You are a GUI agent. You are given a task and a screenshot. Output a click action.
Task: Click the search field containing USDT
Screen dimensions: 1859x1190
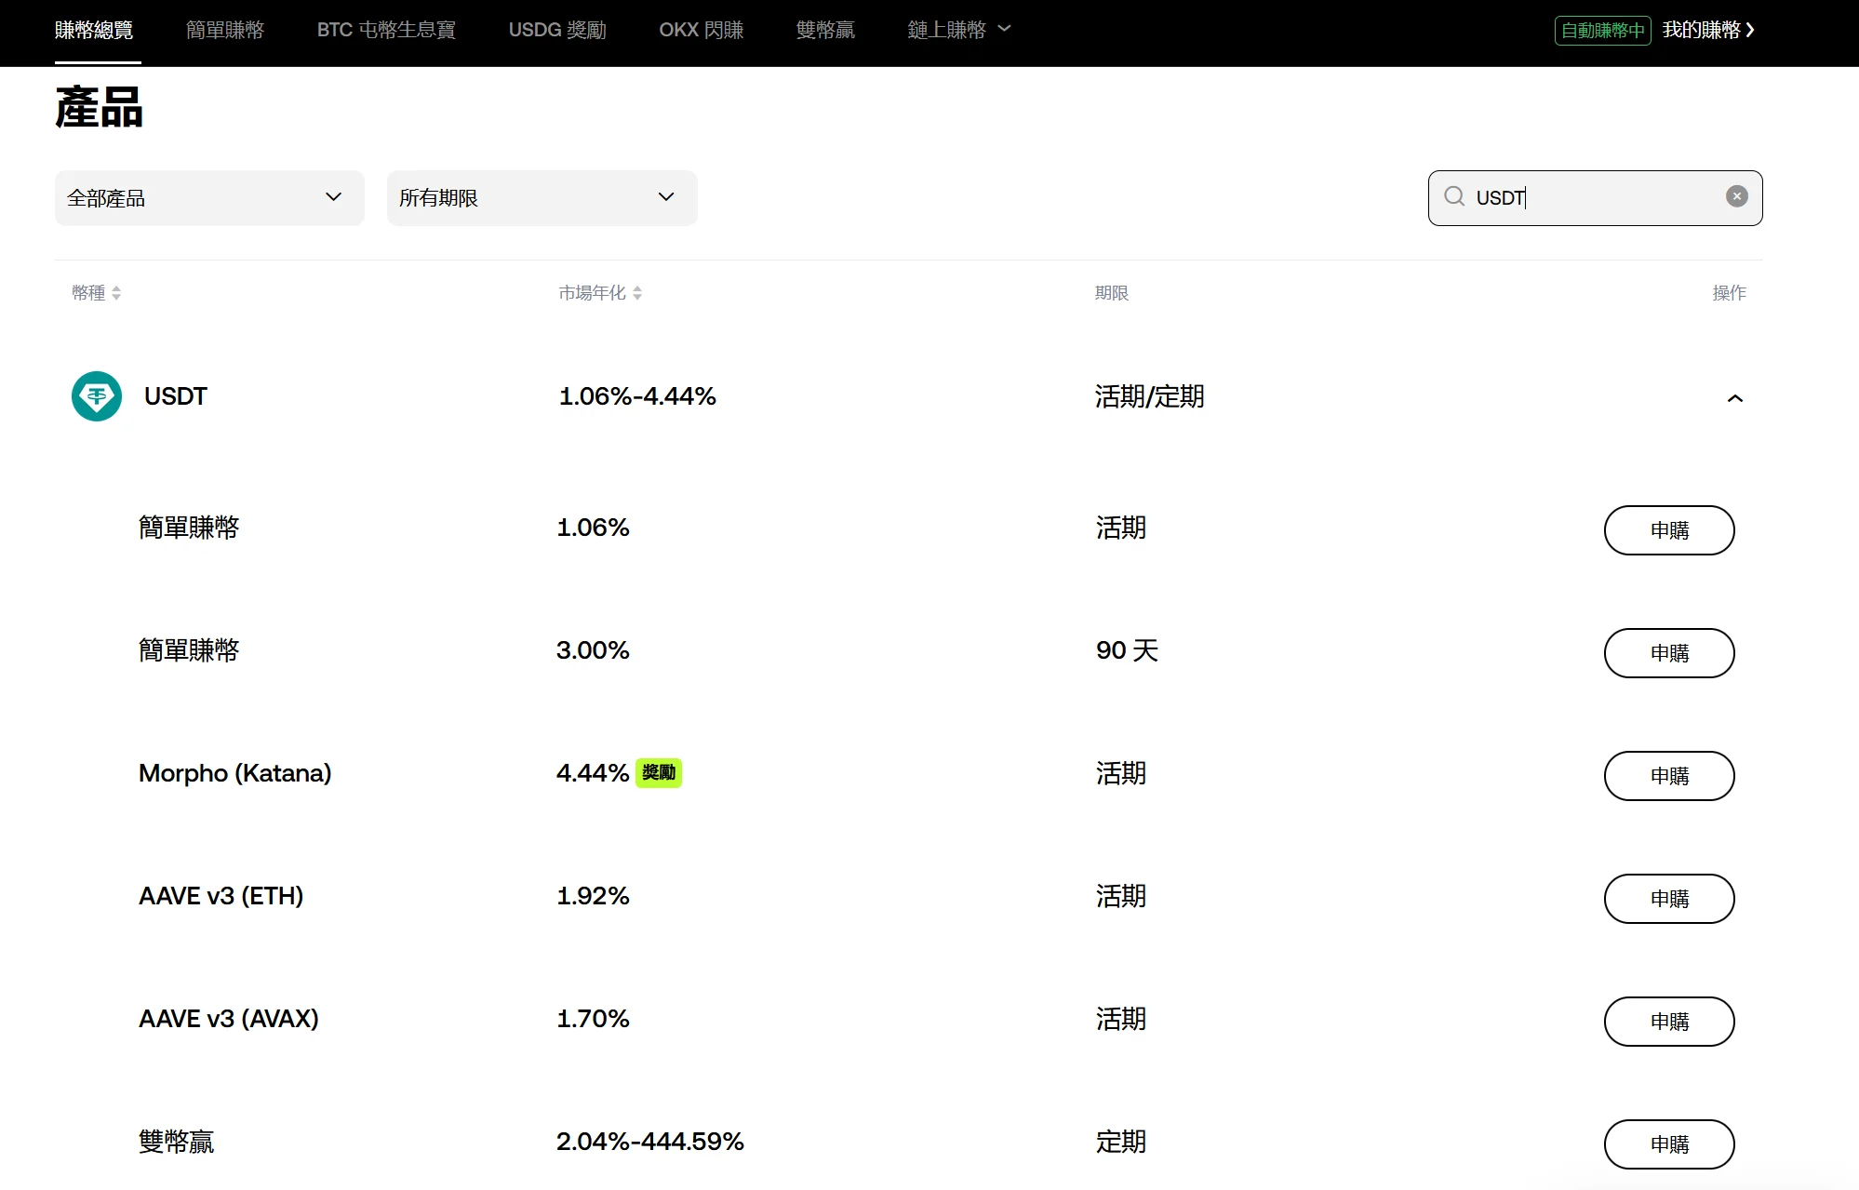coord(1595,197)
